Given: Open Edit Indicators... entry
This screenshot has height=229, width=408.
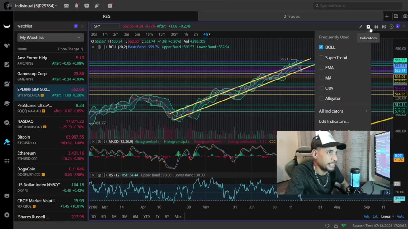Looking at the screenshot, I should [x=334, y=121].
